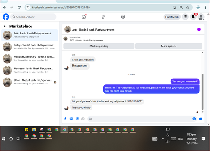
Task: Click the 'Is this still available?' message
Action: pos(83,59)
